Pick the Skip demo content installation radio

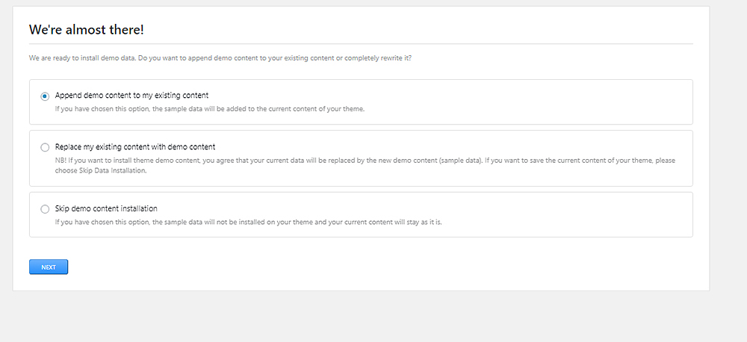45,209
